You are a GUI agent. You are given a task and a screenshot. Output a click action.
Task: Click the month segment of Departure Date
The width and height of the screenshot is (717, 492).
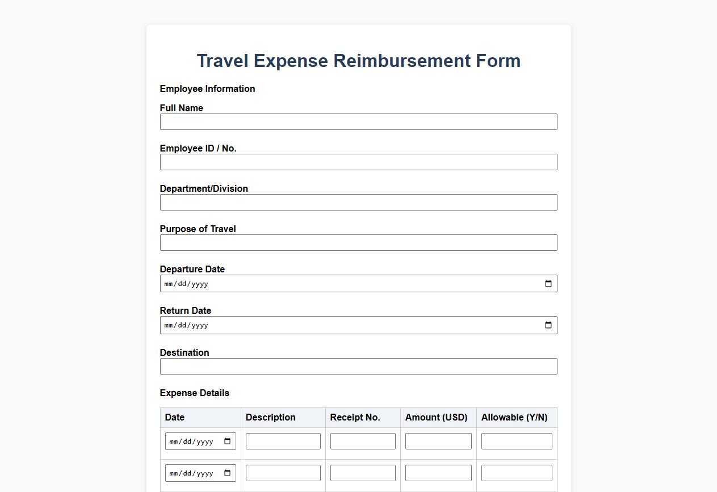click(x=169, y=283)
